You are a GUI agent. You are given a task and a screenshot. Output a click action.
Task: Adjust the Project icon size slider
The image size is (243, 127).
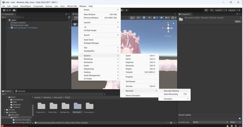pos(171,123)
